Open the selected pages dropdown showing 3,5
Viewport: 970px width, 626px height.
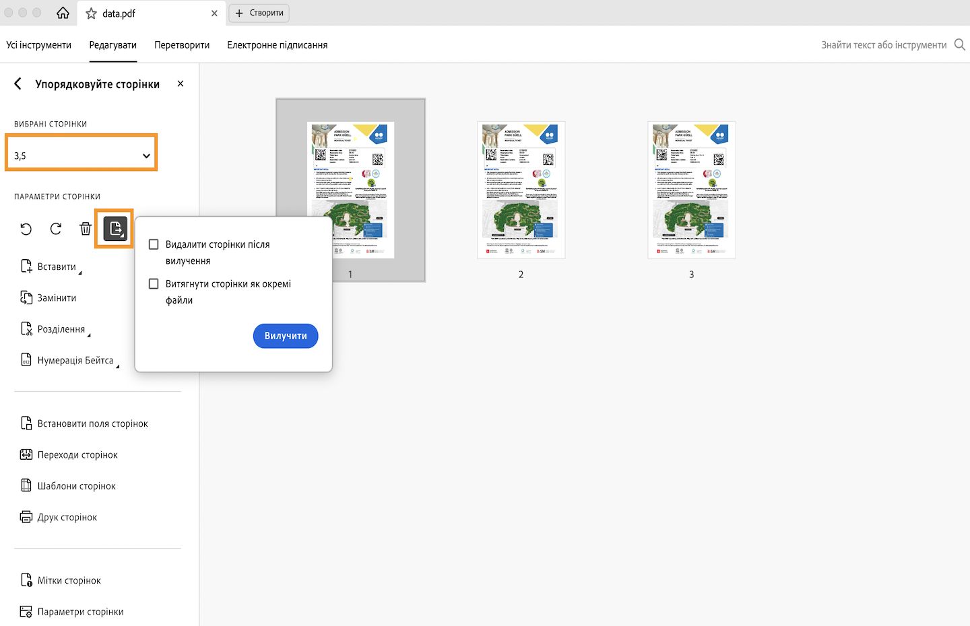[x=81, y=155]
